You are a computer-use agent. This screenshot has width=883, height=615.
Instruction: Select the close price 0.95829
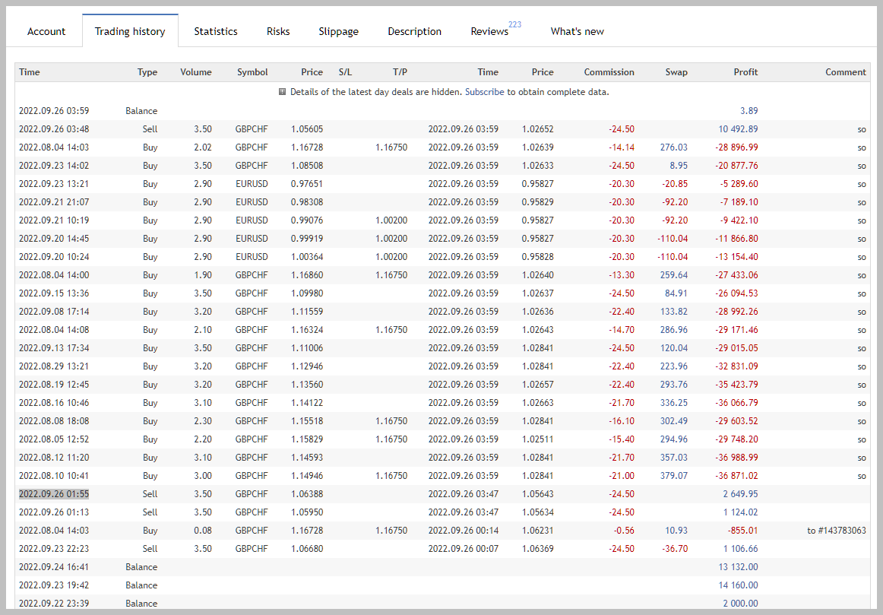(x=538, y=202)
